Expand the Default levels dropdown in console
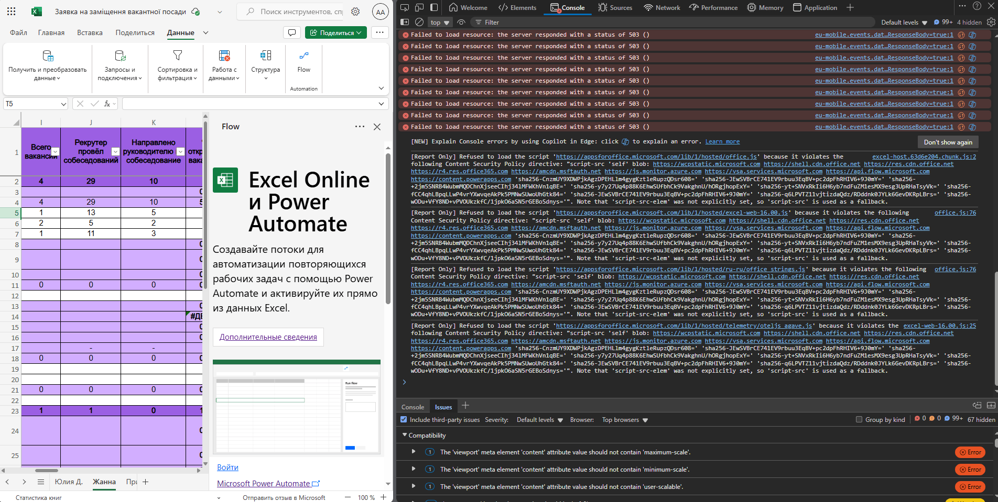Image resolution: width=998 pixels, height=502 pixels. coord(904,23)
